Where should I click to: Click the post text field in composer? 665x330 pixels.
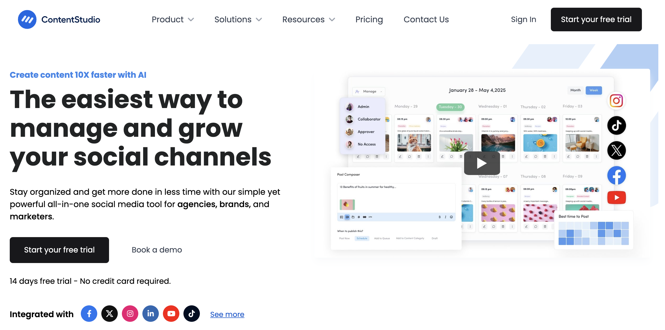point(396,198)
